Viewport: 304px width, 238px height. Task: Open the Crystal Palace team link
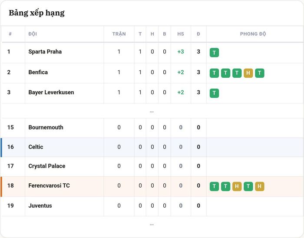[x=47, y=166]
